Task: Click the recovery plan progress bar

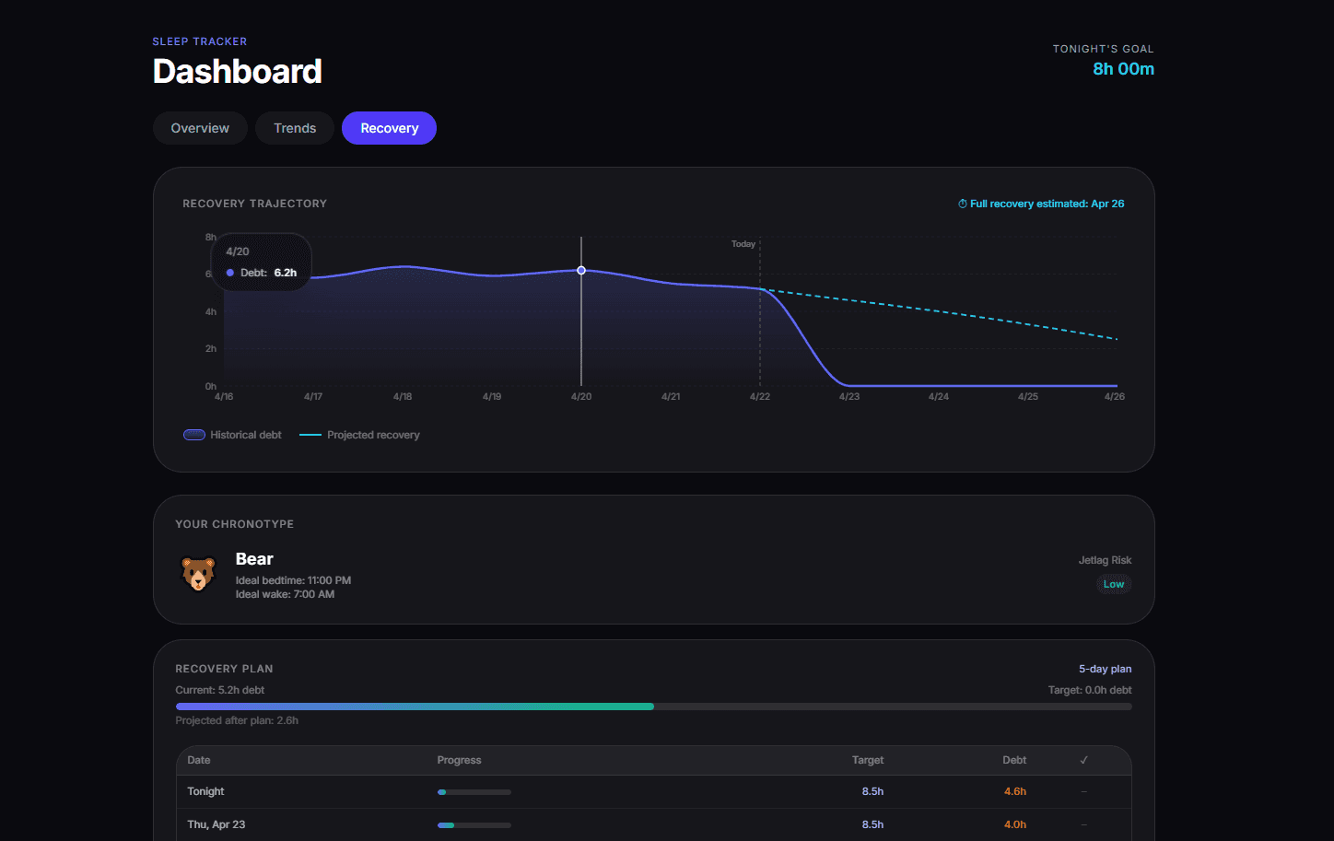Action: tap(653, 707)
